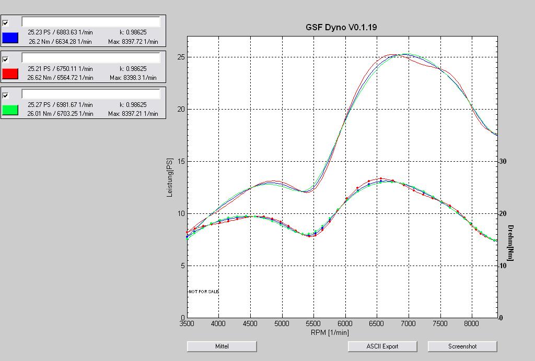535x361 pixels.
Task: Click the green curve color swatch
Action: click(10, 110)
